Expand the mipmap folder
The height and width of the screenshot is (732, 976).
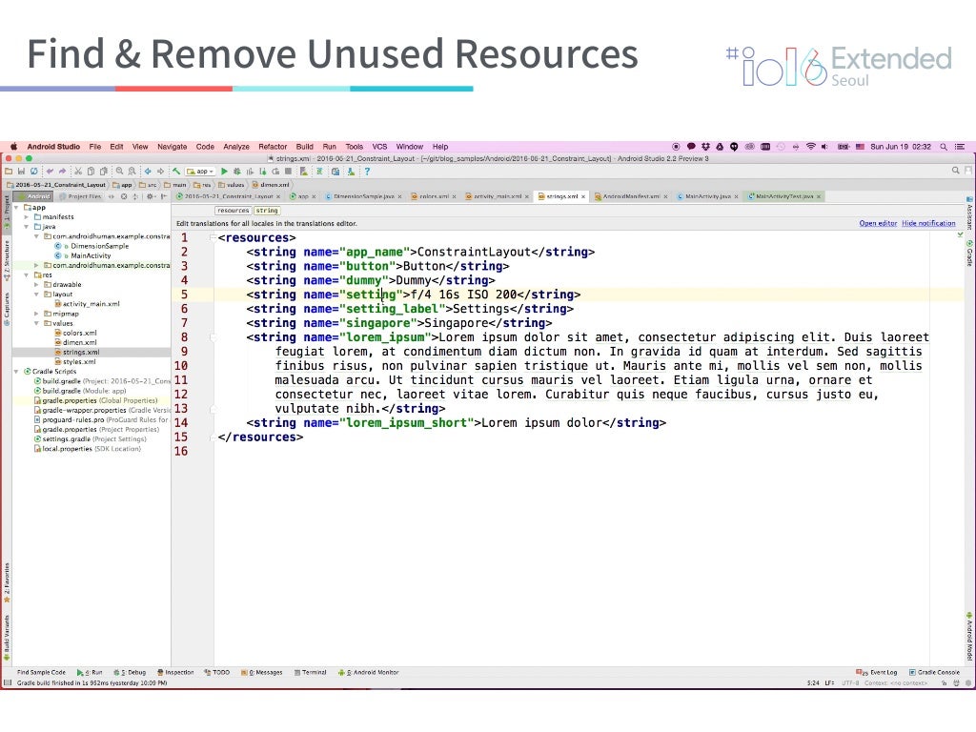36,314
